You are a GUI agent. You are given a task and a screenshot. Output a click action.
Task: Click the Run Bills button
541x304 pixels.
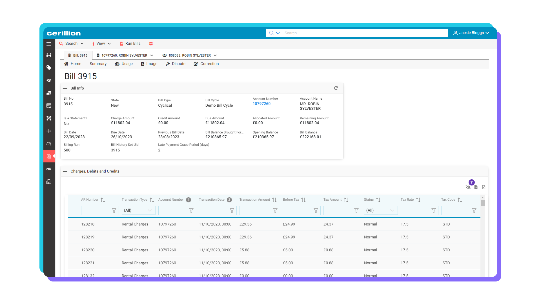130,43
